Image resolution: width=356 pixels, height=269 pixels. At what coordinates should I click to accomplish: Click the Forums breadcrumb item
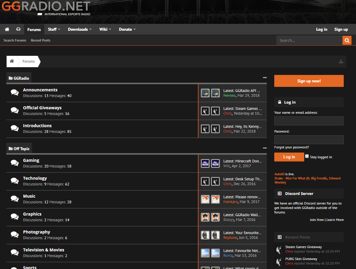[x=29, y=62]
